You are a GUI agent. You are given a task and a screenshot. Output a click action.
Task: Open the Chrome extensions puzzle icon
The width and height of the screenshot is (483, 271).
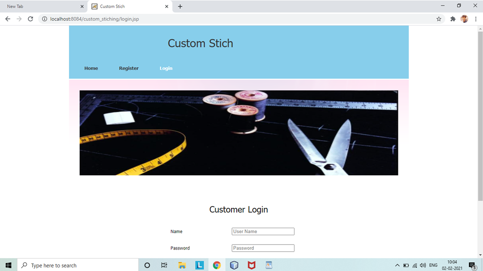pos(453,19)
